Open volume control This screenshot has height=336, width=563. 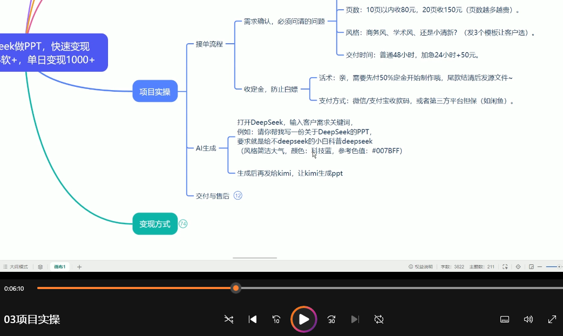tap(528, 319)
